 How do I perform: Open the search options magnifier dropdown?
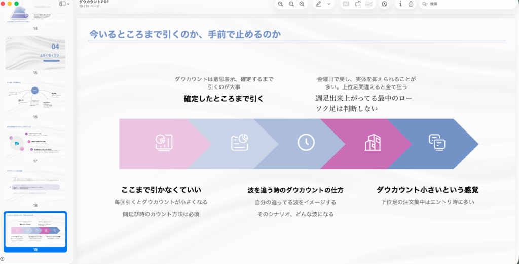pyautogui.click(x=425, y=4)
